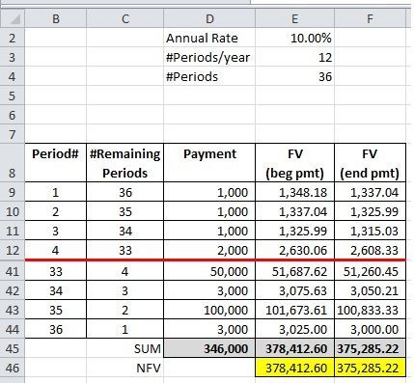Image resolution: width=414 pixels, height=383 pixels.
Task: Select row 2 header
Action: coord(13,38)
